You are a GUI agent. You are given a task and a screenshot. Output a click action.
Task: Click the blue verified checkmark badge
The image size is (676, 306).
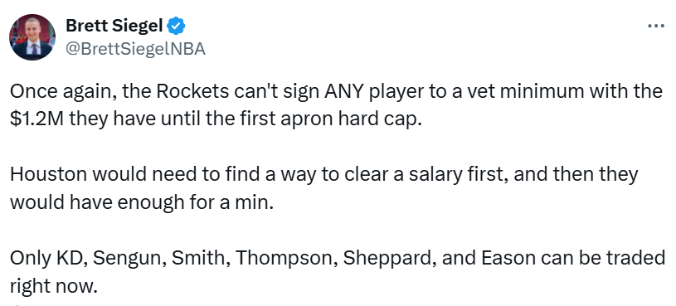click(x=176, y=27)
